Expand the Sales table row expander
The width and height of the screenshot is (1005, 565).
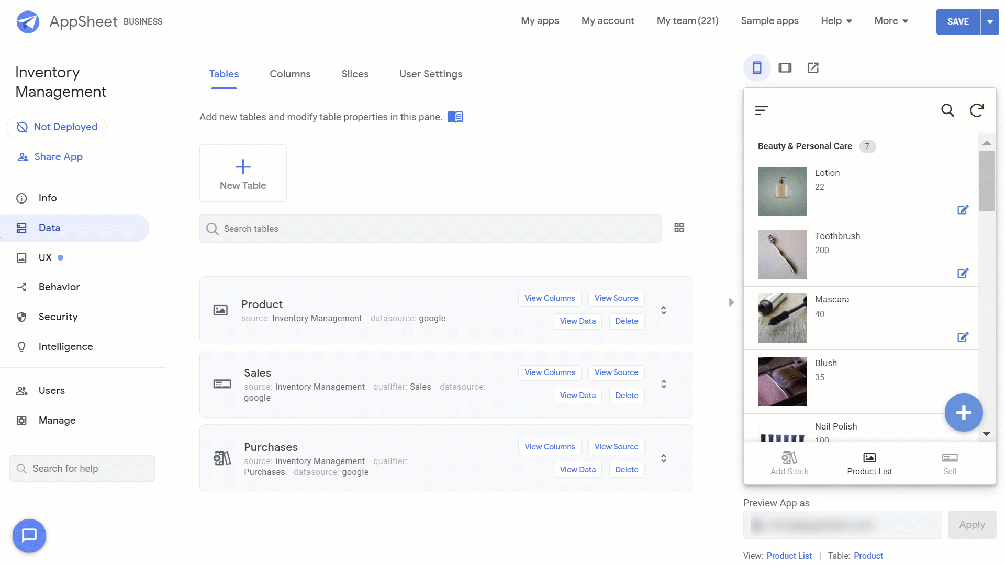(663, 383)
